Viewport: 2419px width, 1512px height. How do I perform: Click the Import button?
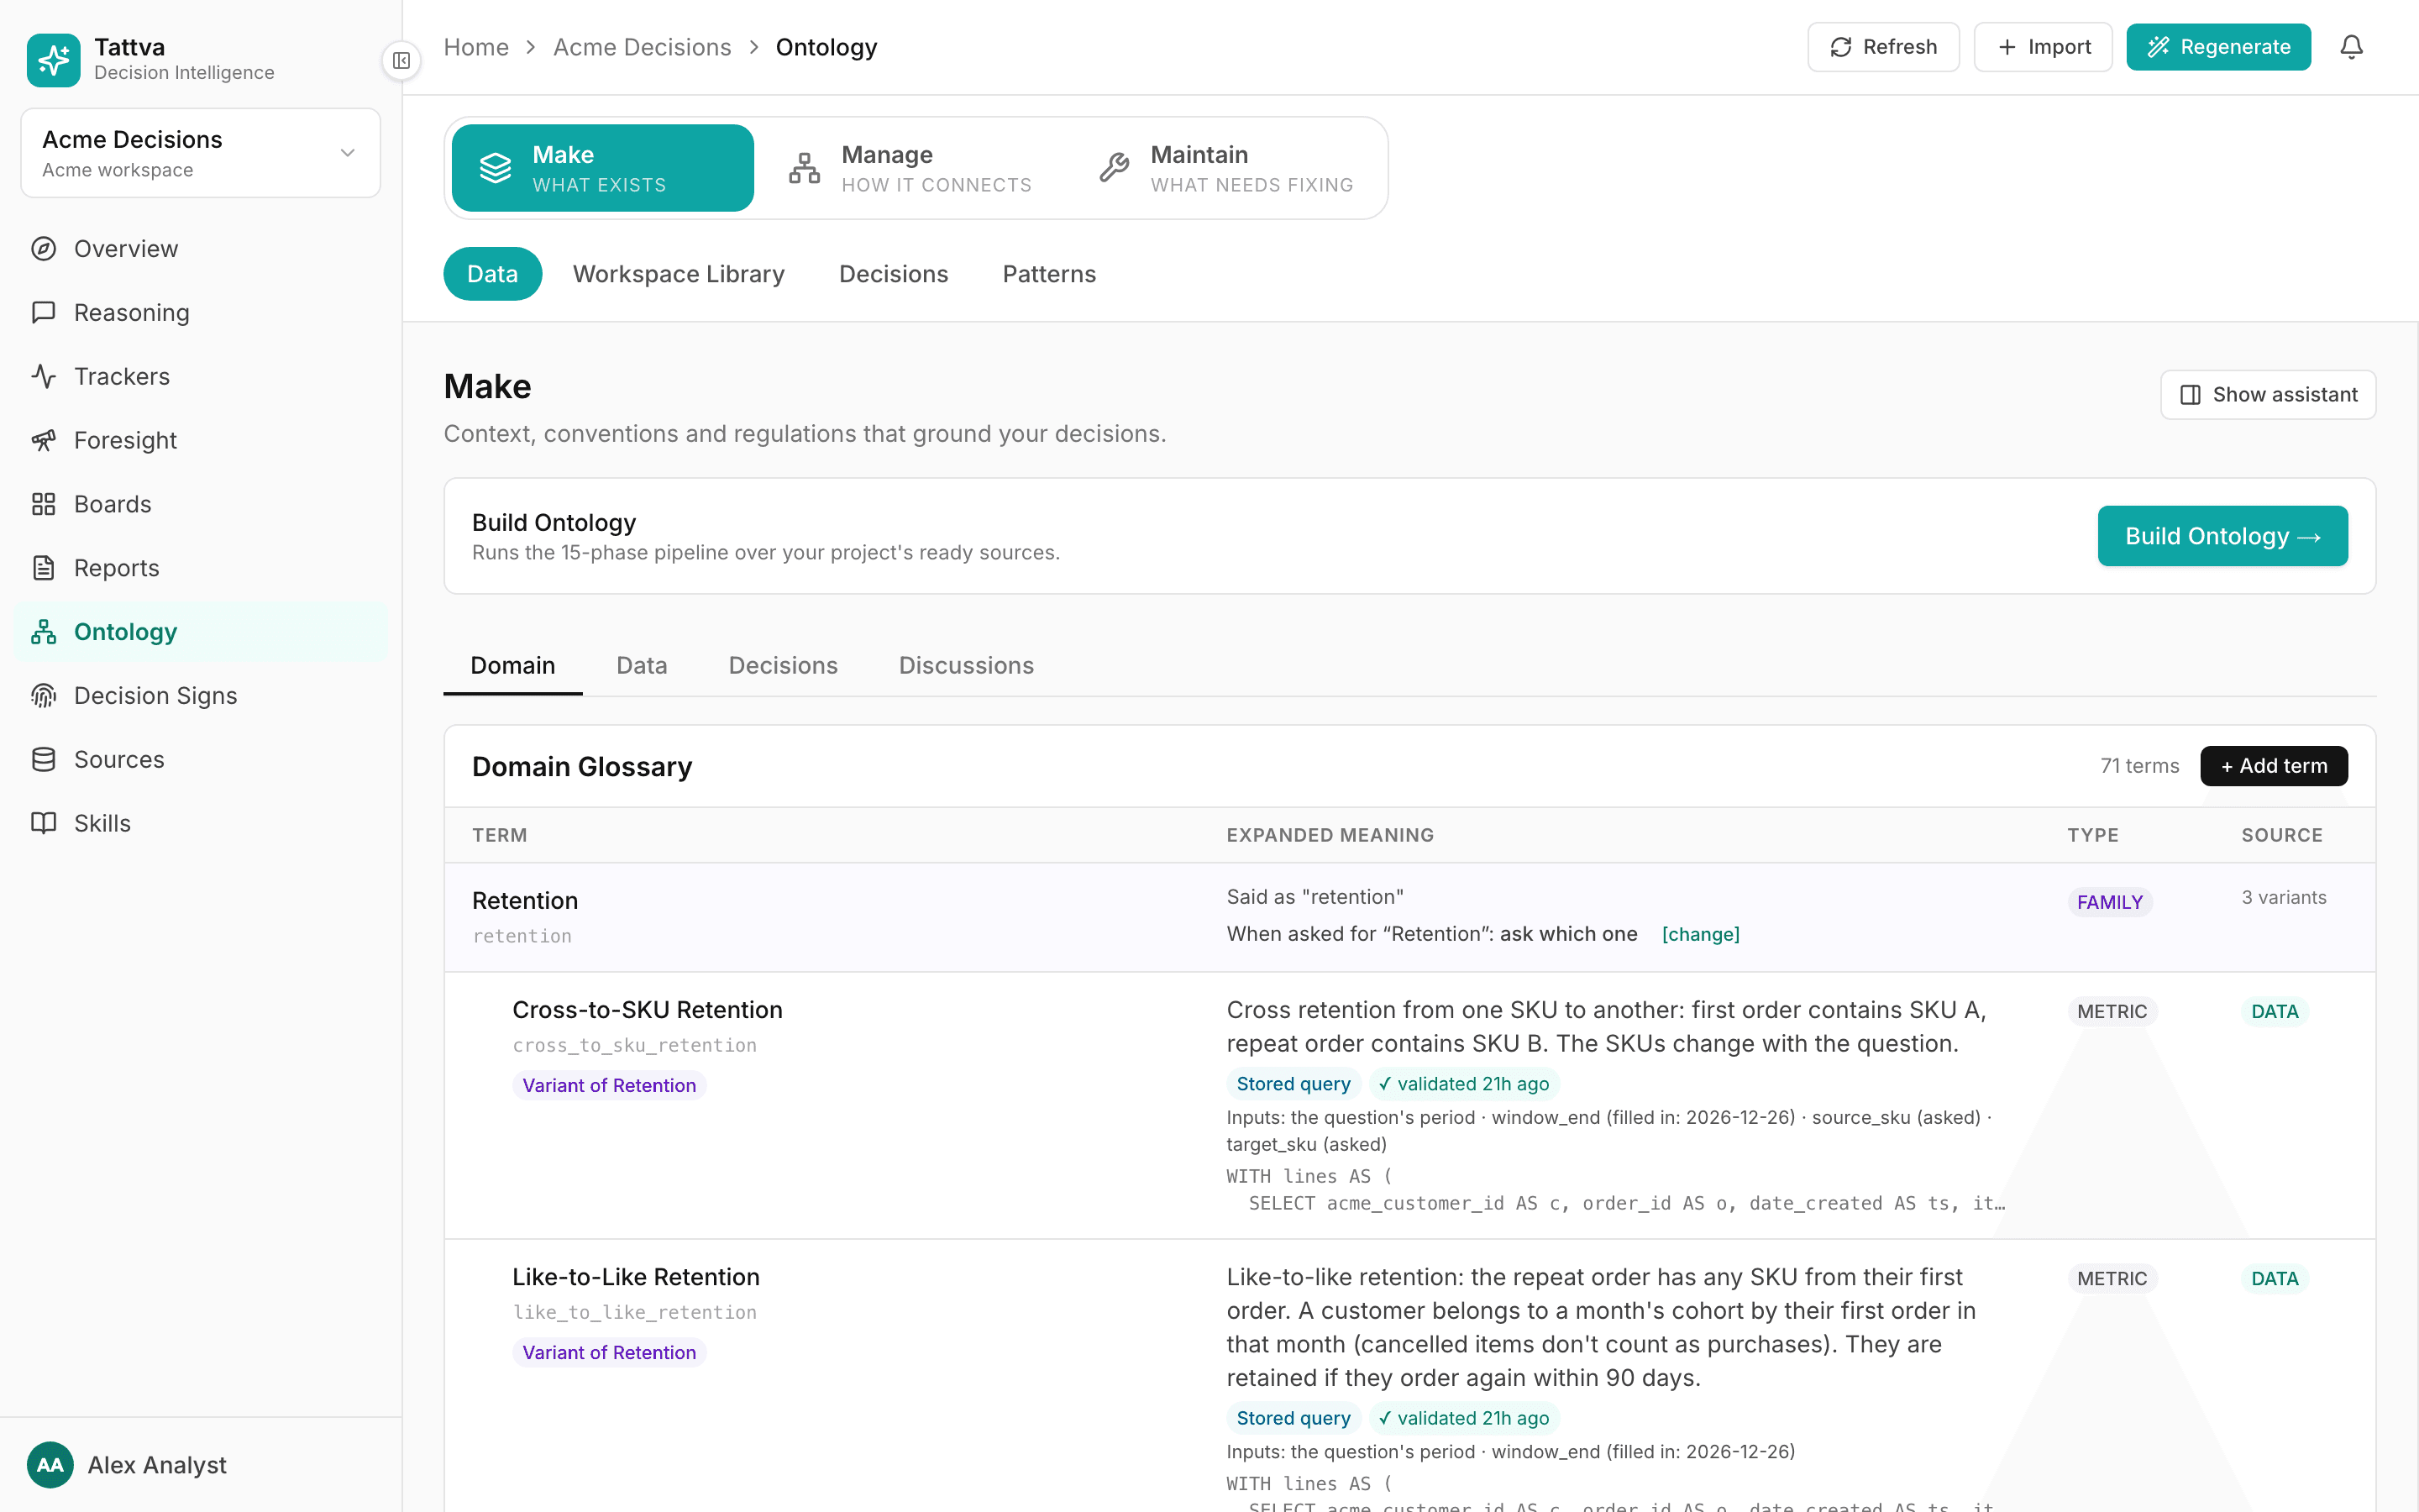[x=2044, y=47]
